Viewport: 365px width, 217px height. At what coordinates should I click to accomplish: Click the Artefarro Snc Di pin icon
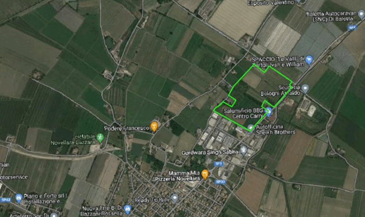[x=54, y=215]
